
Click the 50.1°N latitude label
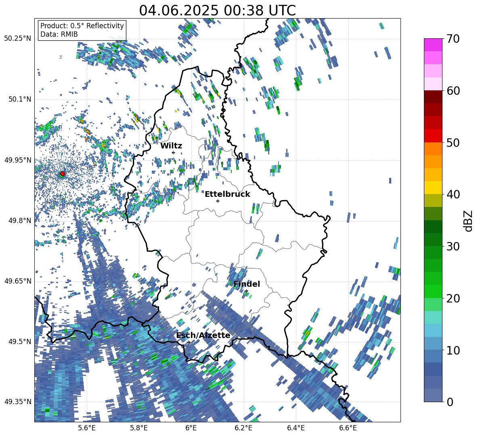pyautogui.click(x=20, y=100)
